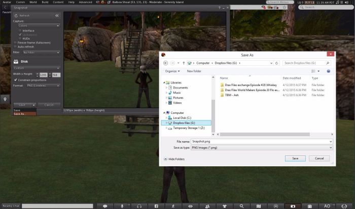
Task: Open the Format PNG (Lossless) dropdown
Action: [x=43, y=86]
